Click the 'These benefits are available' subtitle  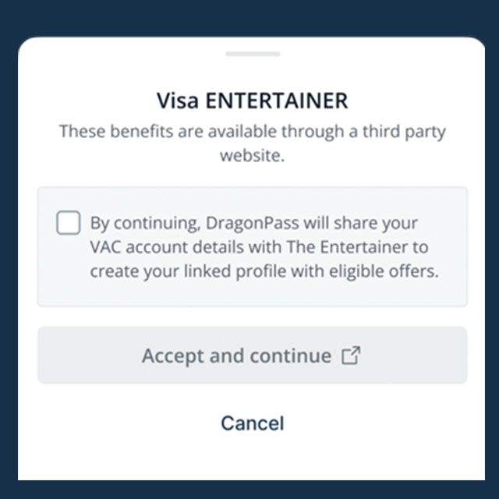[252, 131]
